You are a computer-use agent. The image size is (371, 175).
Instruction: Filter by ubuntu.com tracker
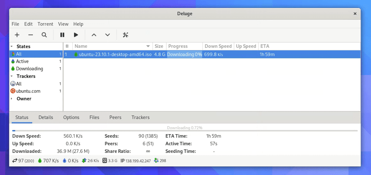click(x=36, y=91)
